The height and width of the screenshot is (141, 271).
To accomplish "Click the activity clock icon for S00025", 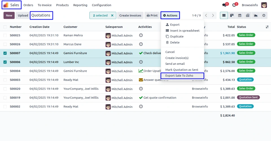I will click(141, 35).
